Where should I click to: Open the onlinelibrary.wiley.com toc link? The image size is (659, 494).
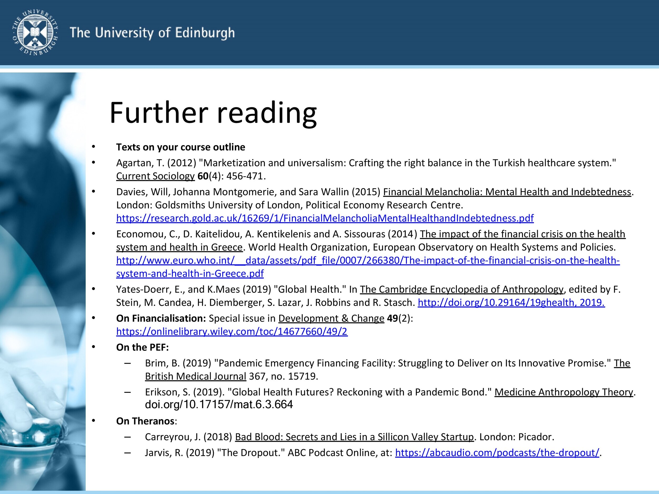coord(232,331)
